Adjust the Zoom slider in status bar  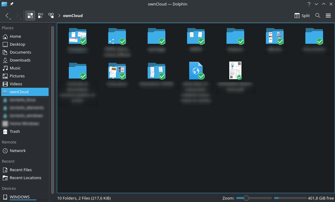pos(246,198)
